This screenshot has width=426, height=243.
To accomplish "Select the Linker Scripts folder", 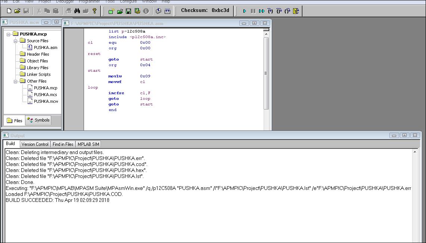I will pos(38,74).
